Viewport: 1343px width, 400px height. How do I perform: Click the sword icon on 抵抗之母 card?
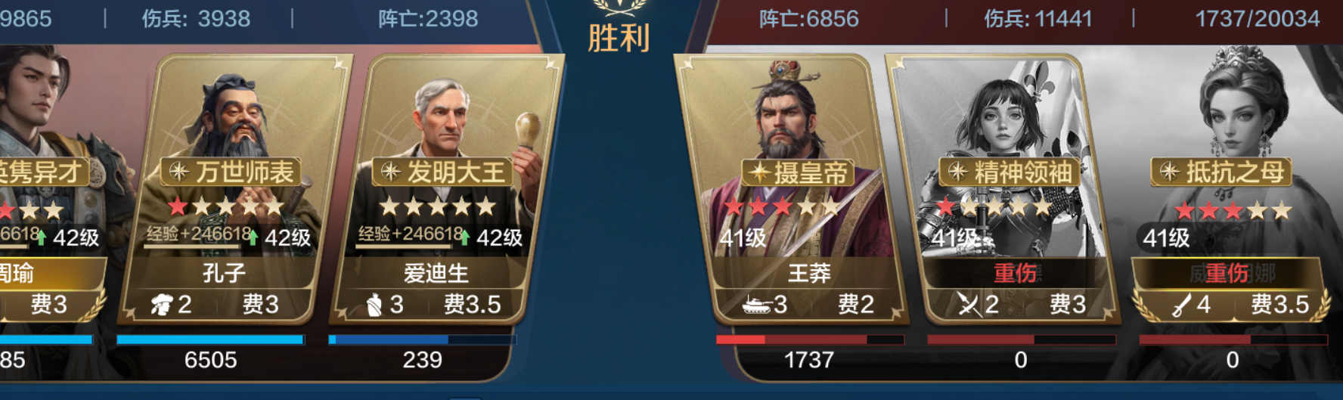1181,305
